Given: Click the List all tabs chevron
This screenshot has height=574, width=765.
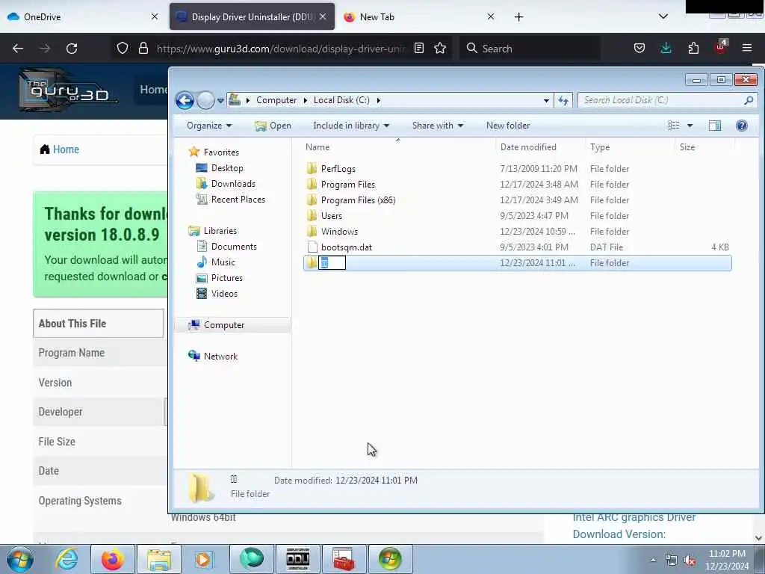Looking at the screenshot, I should point(663,16).
